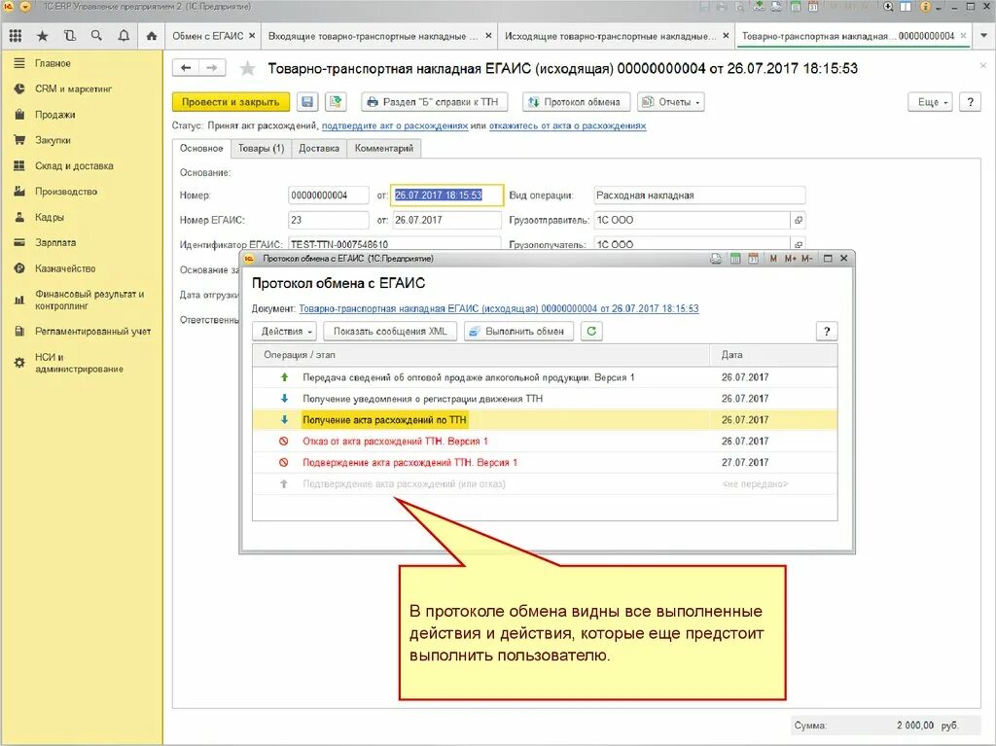Switch to Обмен с ЕГАИС tab
The height and width of the screenshot is (746, 996).
tap(208, 36)
